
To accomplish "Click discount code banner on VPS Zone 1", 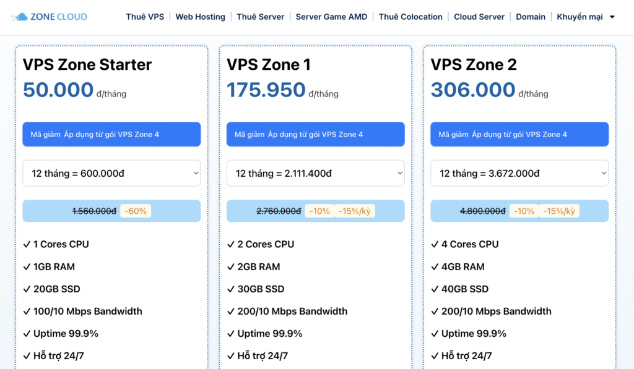I will click(315, 134).
